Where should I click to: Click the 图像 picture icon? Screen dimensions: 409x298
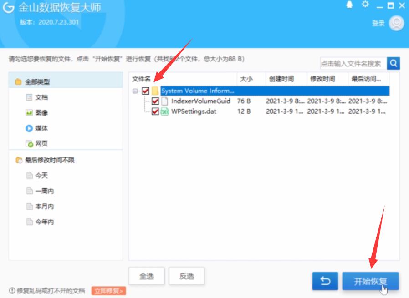[x=29, y=113]
